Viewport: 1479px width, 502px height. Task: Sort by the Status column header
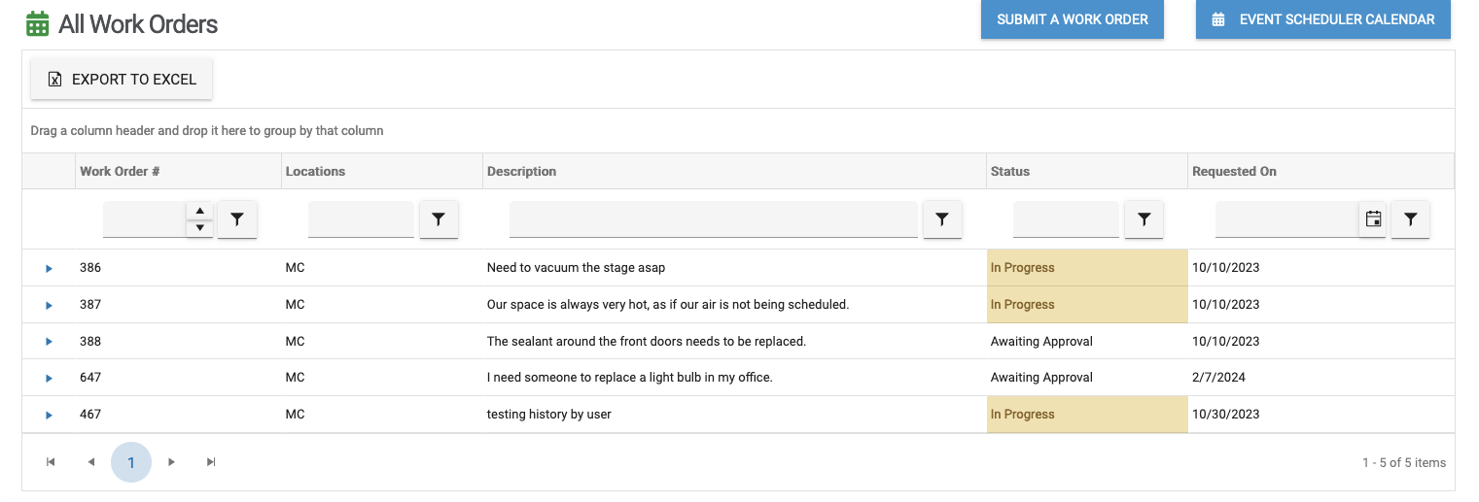[1009, 171]
